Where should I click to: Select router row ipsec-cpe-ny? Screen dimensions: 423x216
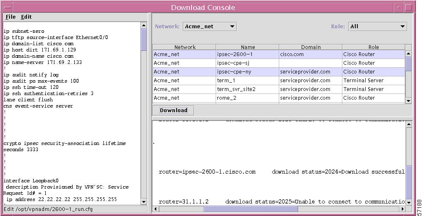[279, 72]
